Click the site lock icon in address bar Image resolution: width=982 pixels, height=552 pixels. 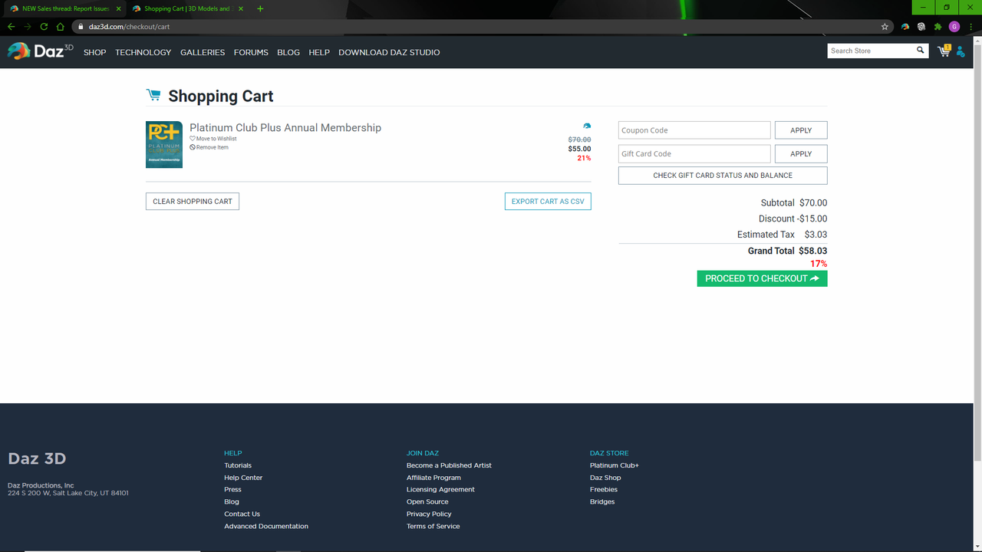pyautogui.click(x=81, y=27)
